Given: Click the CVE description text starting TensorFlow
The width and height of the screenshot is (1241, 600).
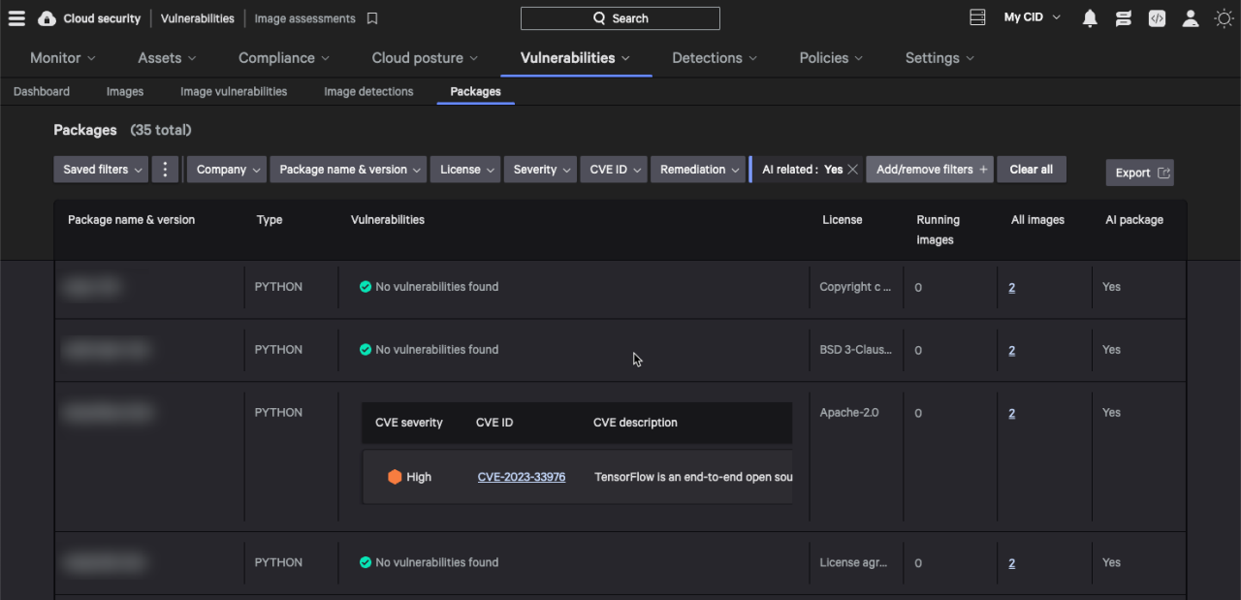Looking at the screenshot, I should coord(693,477).
